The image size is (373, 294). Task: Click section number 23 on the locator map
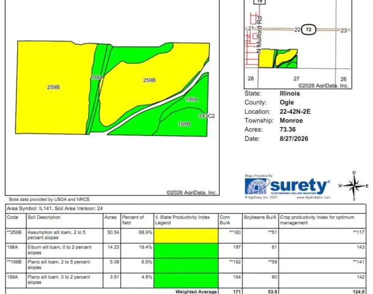344,31
